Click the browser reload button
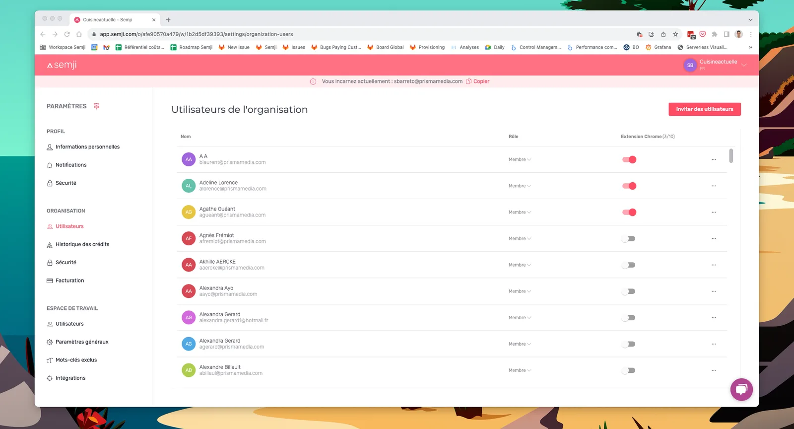The height and width of the screenshot is (429, 794). [67, 34]
